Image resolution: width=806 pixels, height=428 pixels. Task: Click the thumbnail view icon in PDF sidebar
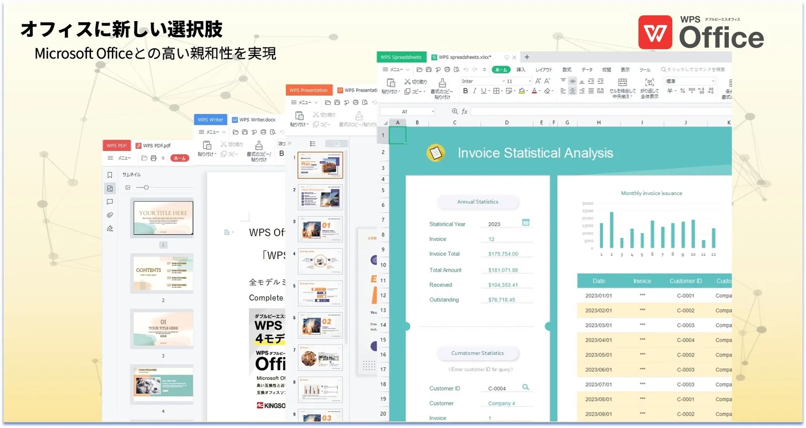pyautogui.click(x=110, y=188)
